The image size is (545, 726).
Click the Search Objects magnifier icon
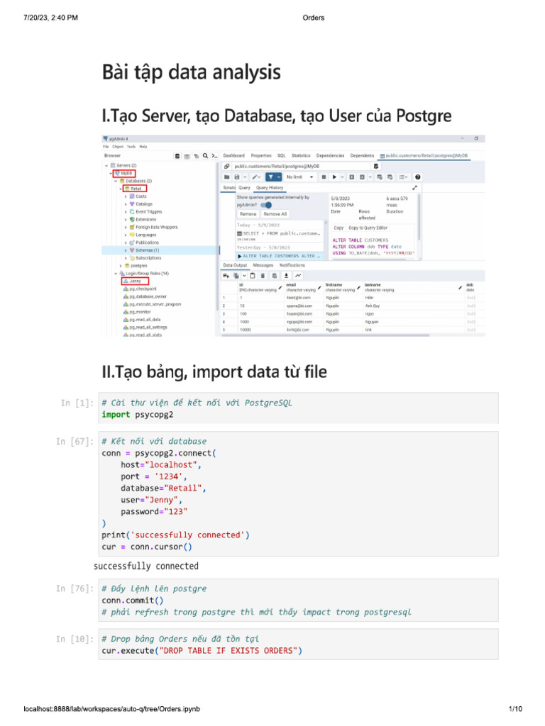coord(204,155)
